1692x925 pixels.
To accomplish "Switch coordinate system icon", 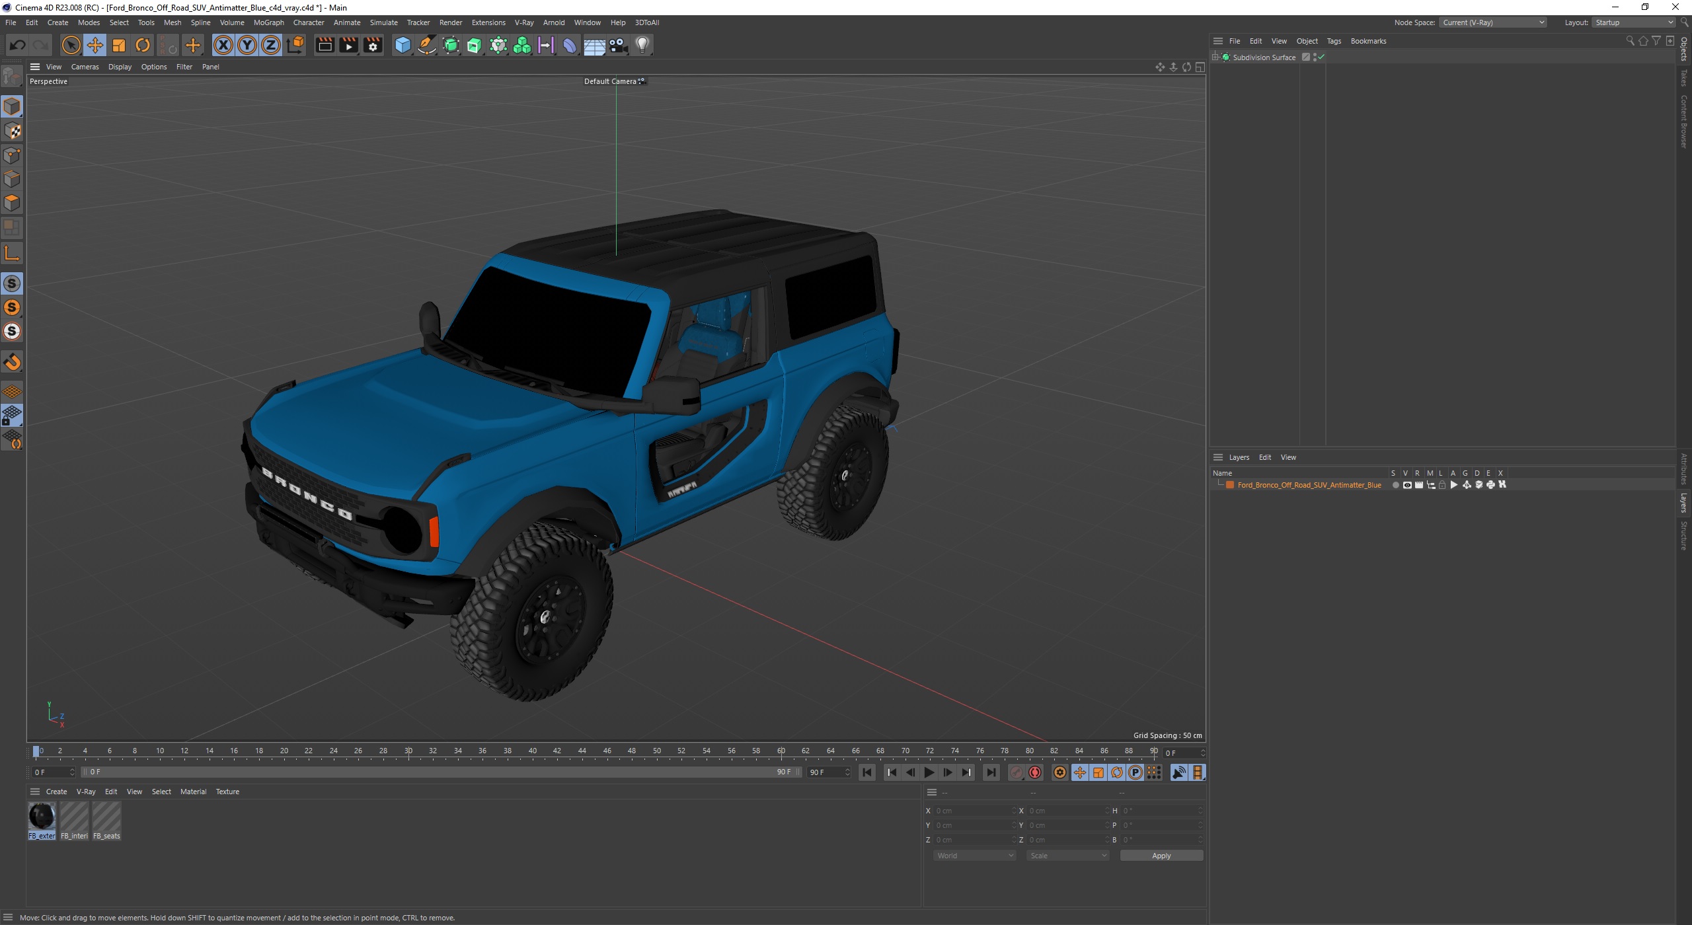I will 295,45.
